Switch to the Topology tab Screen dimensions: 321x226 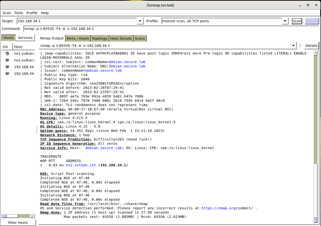click(100, 39)
